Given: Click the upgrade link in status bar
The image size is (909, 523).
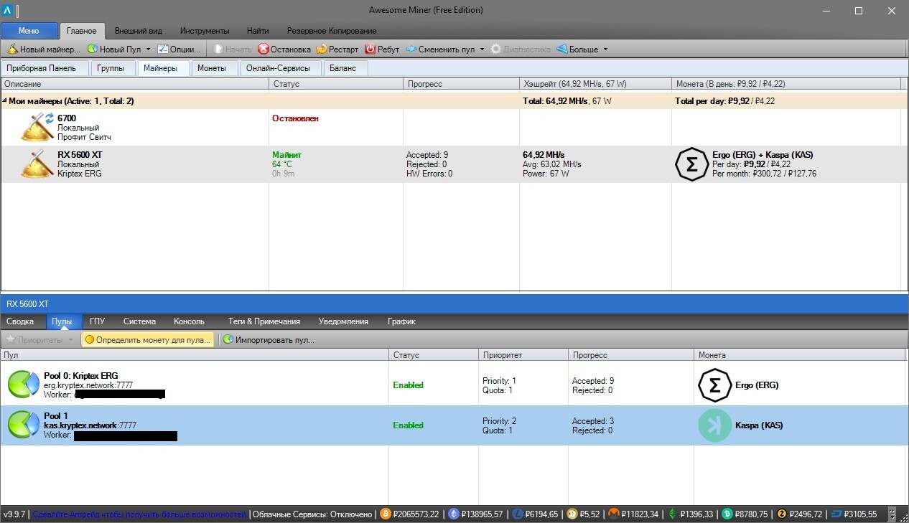Looking at the screenshot, I should [x=139, y=514].
